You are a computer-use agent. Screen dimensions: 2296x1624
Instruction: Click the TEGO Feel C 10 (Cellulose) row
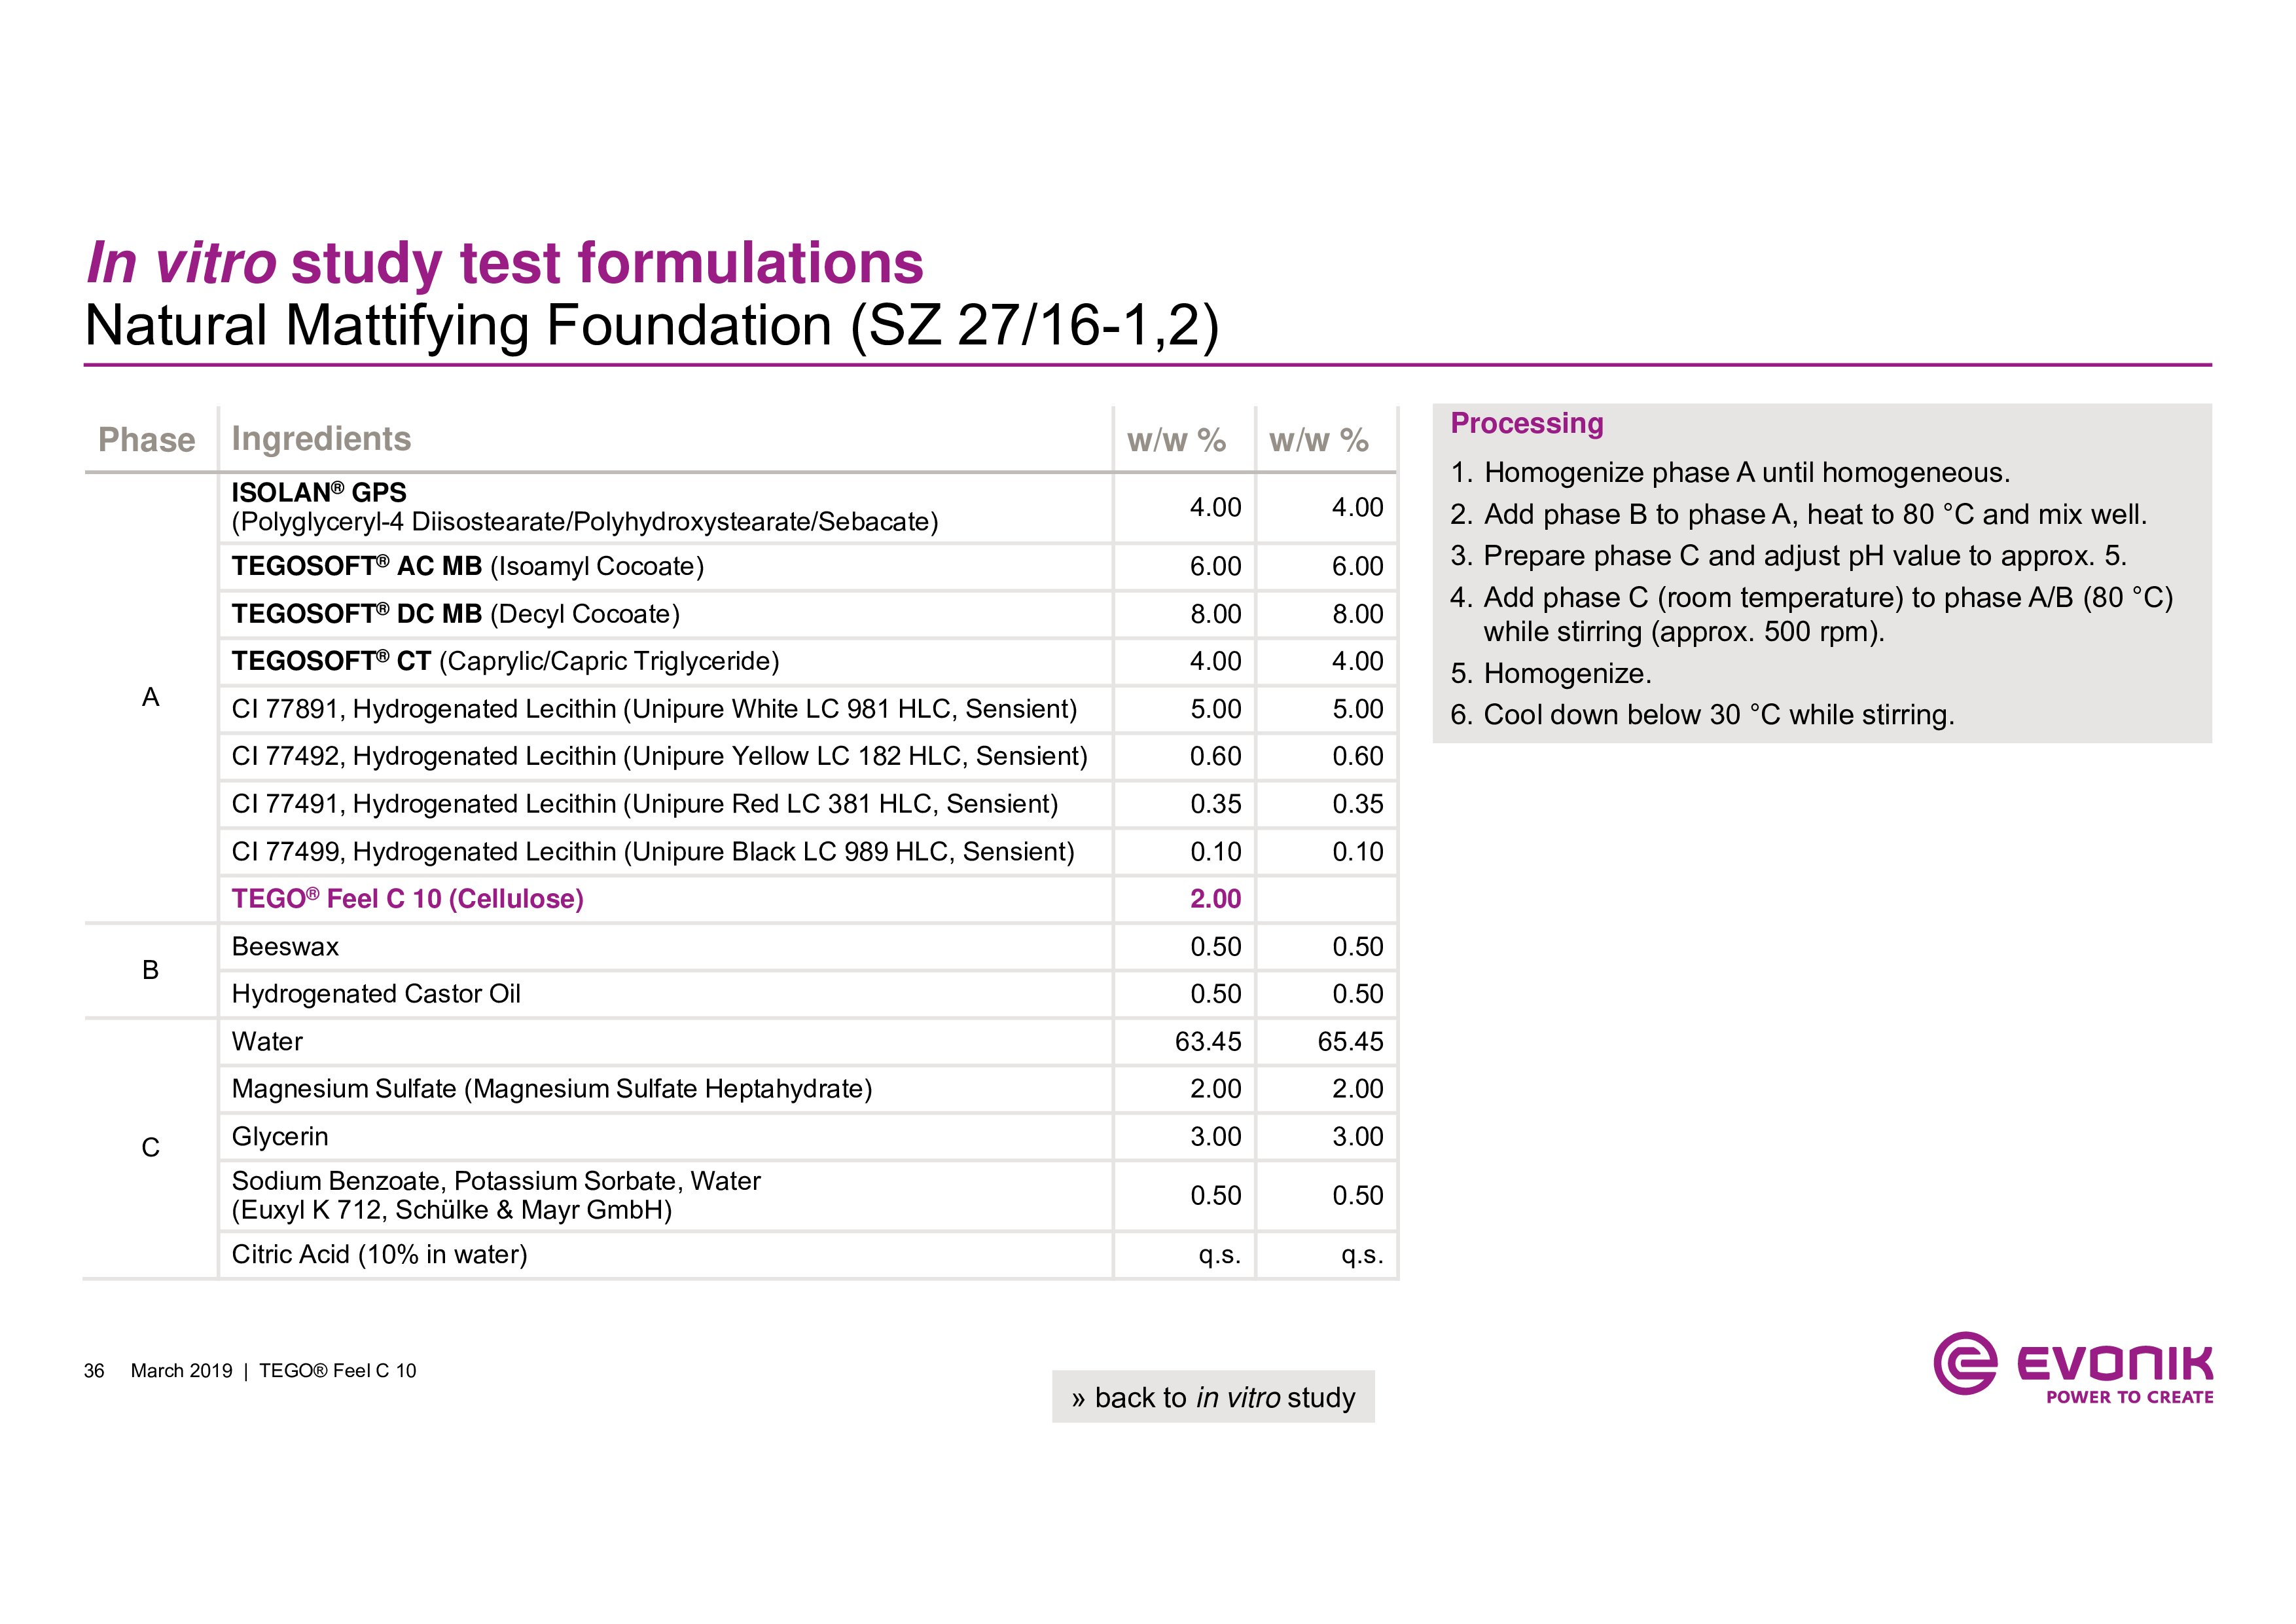point(407,898)
